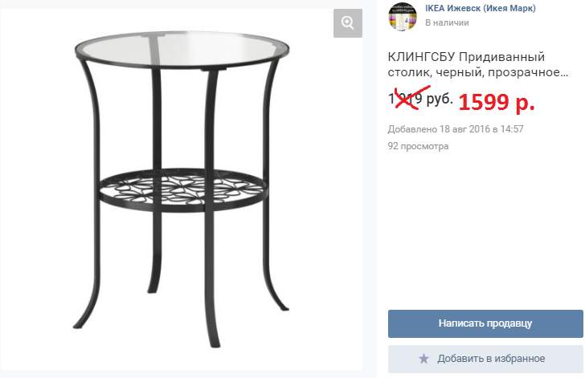
Task: Click the table's front leg in photo
Action: click(211, 209)
